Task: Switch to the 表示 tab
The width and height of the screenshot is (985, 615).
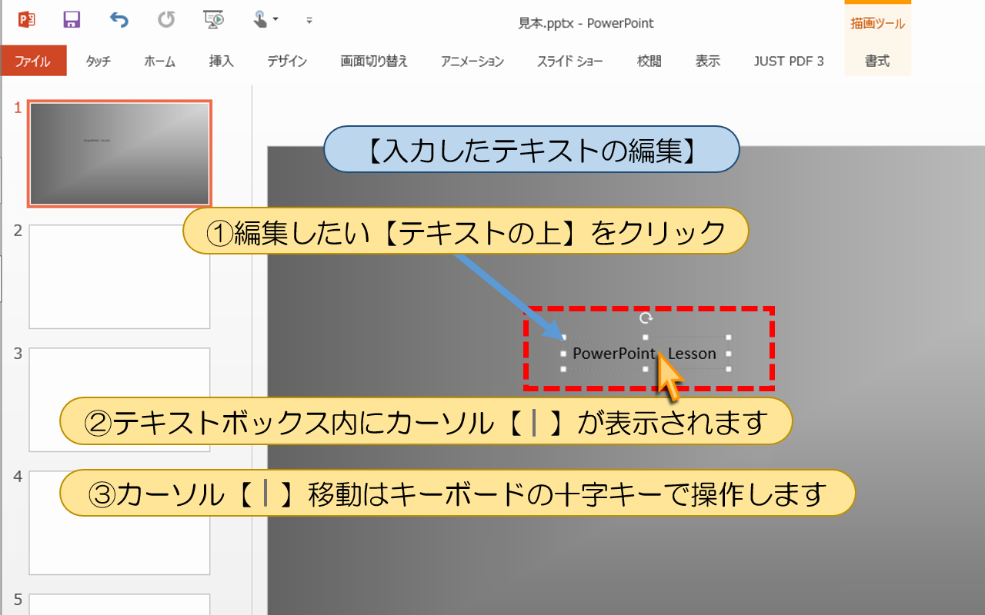Action: [x=708, y=61]
